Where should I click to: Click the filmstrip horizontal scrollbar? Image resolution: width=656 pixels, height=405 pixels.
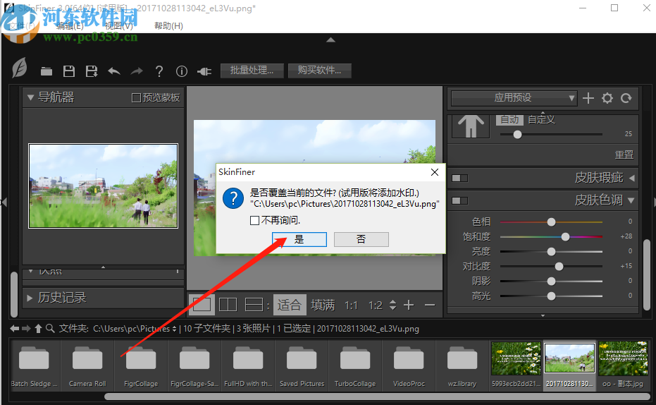tap(376, 397)
